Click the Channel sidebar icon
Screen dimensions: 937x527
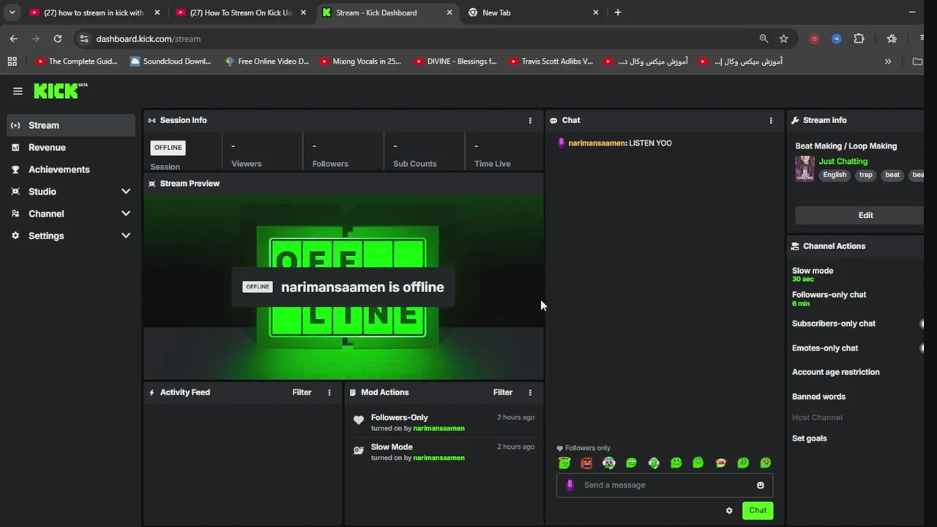[15, 213]
